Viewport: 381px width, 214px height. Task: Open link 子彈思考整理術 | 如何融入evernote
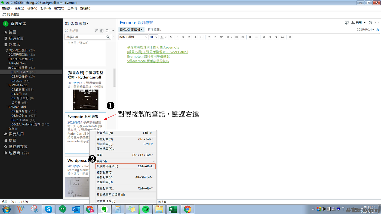click(x=153, y=47)
